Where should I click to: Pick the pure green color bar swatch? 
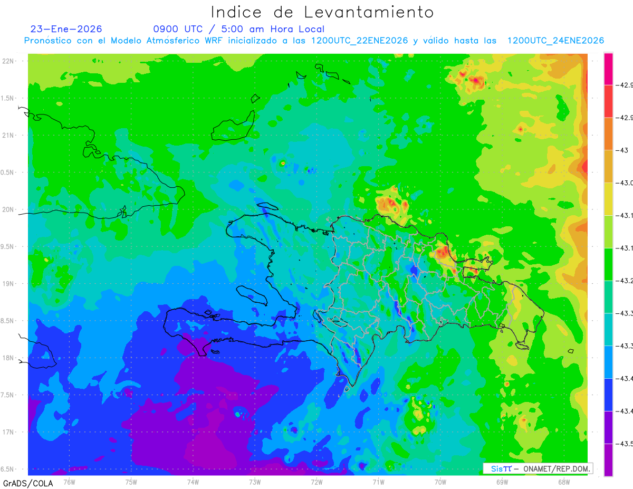(x=608, y=264)
